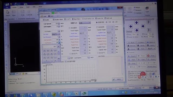
Task: Uncheck the Short Move checkbox
Action: coord(73,19)
